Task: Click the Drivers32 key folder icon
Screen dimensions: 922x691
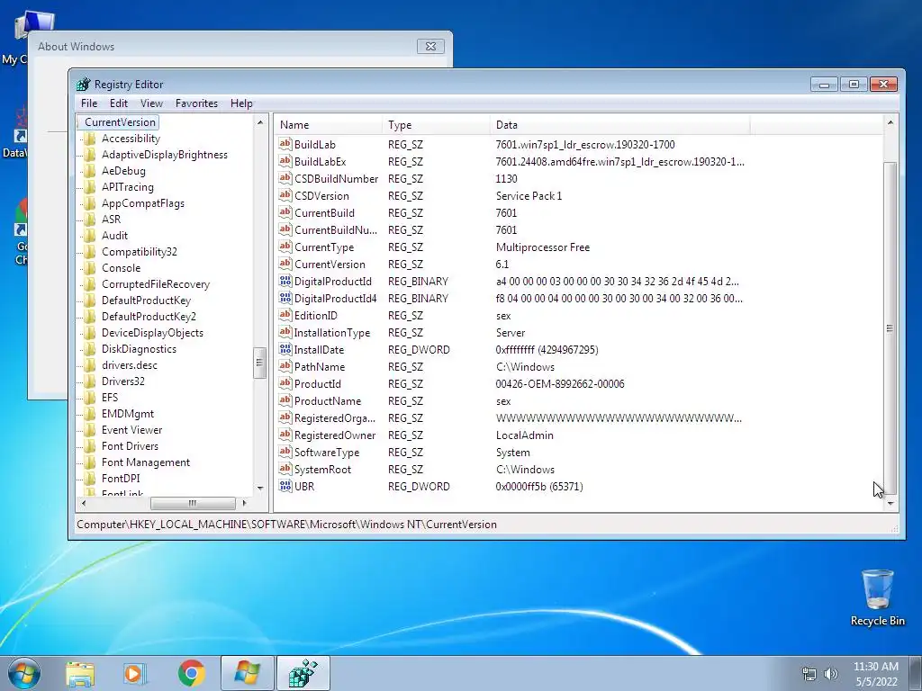Action: tap(90, 381)
